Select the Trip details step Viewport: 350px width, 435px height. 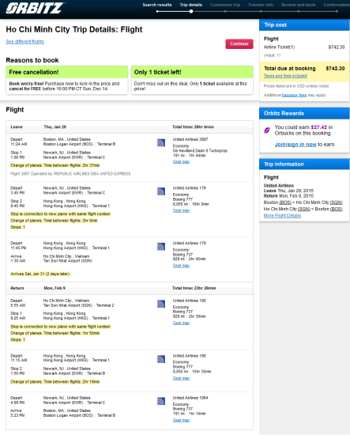pyautogui.click(x=191, y=5)
